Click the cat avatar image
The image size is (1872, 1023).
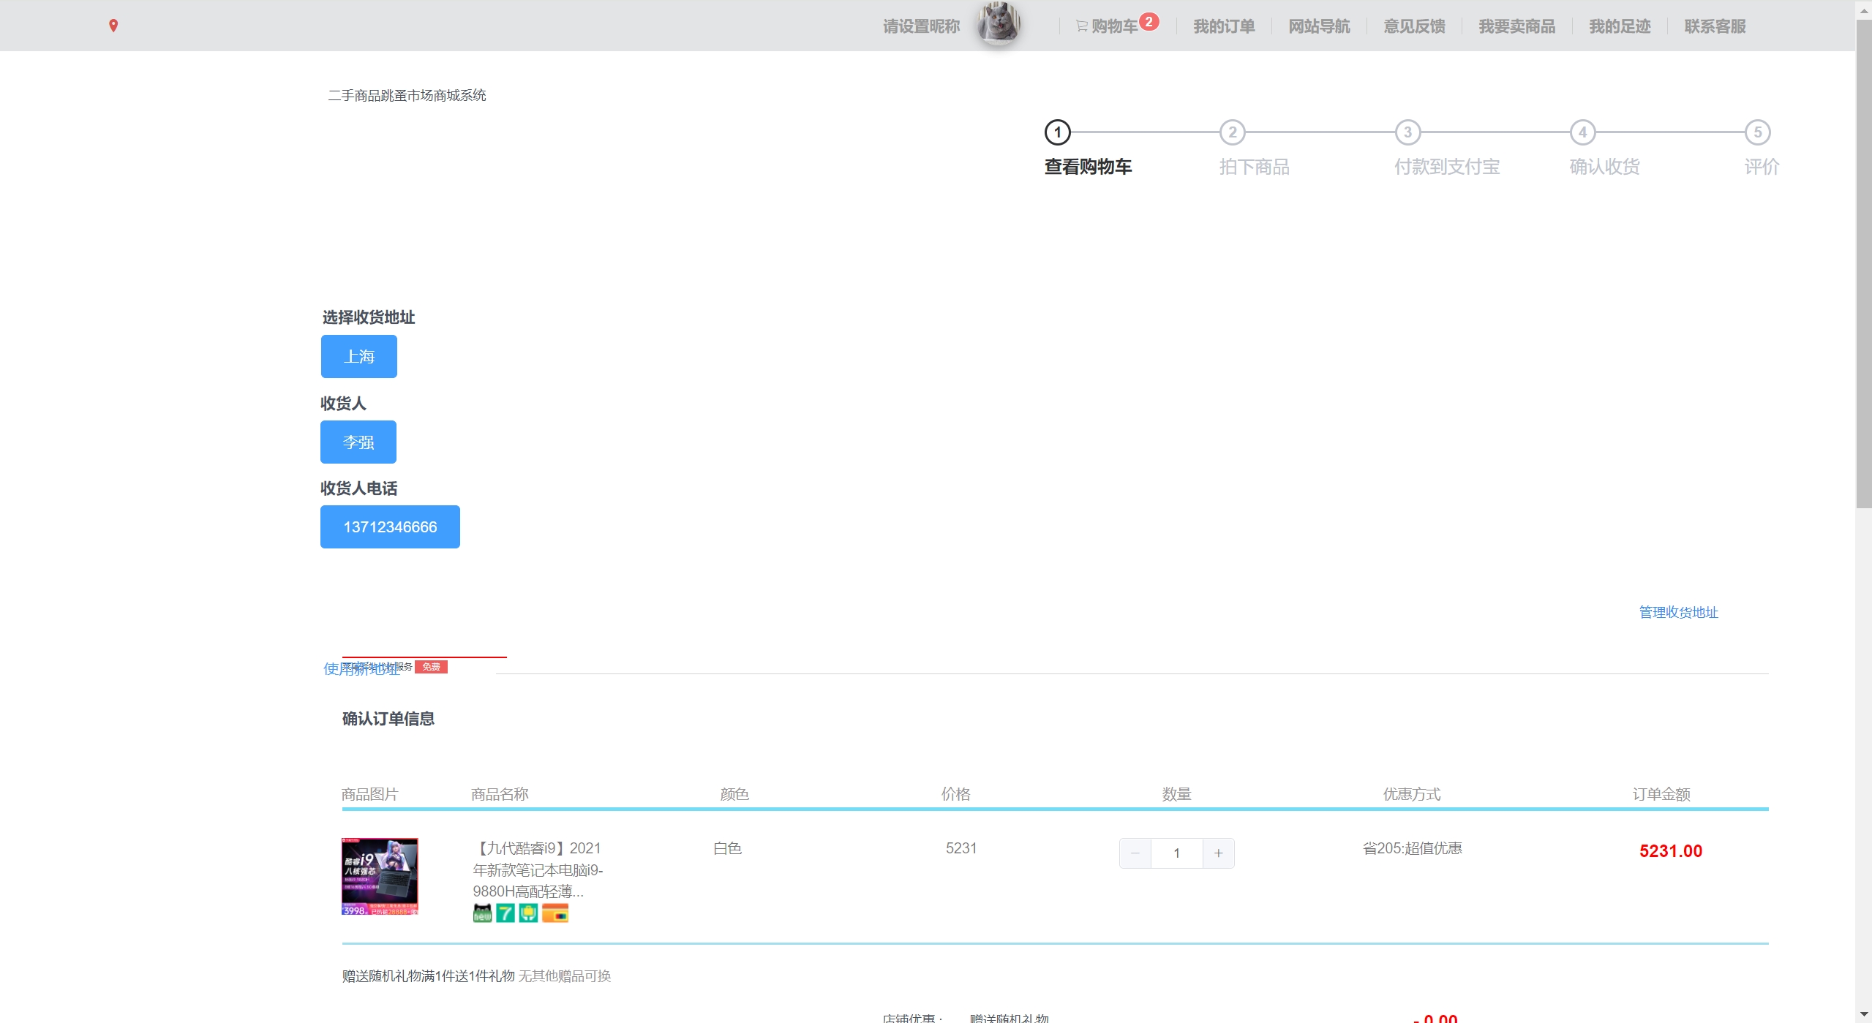pyautogui.click(x=999, y=24)
